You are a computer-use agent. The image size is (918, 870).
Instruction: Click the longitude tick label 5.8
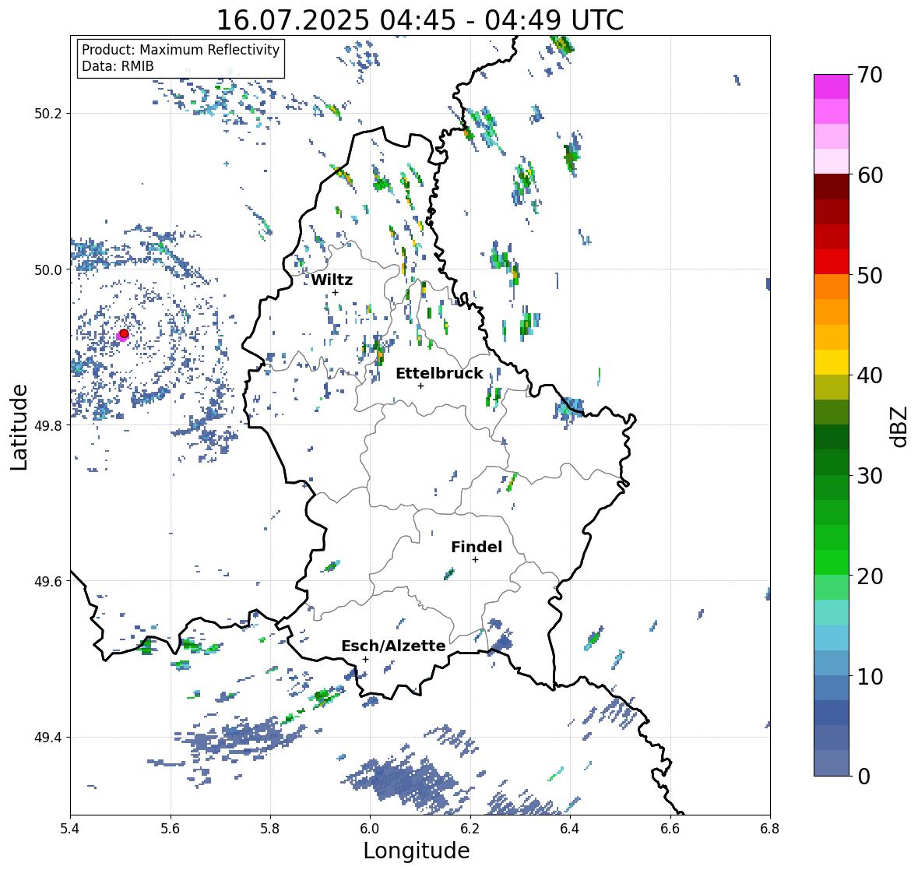click(270, 829)
